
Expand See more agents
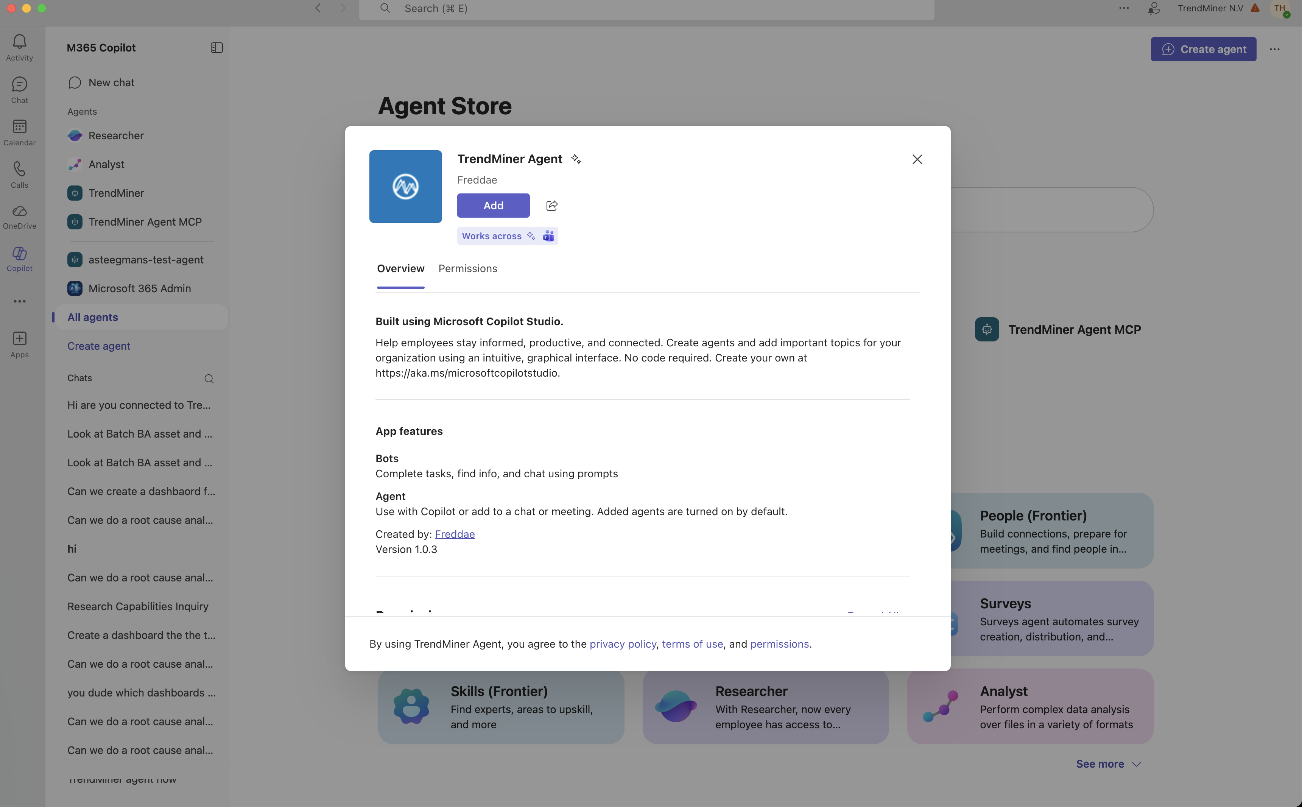[1108, 764]
